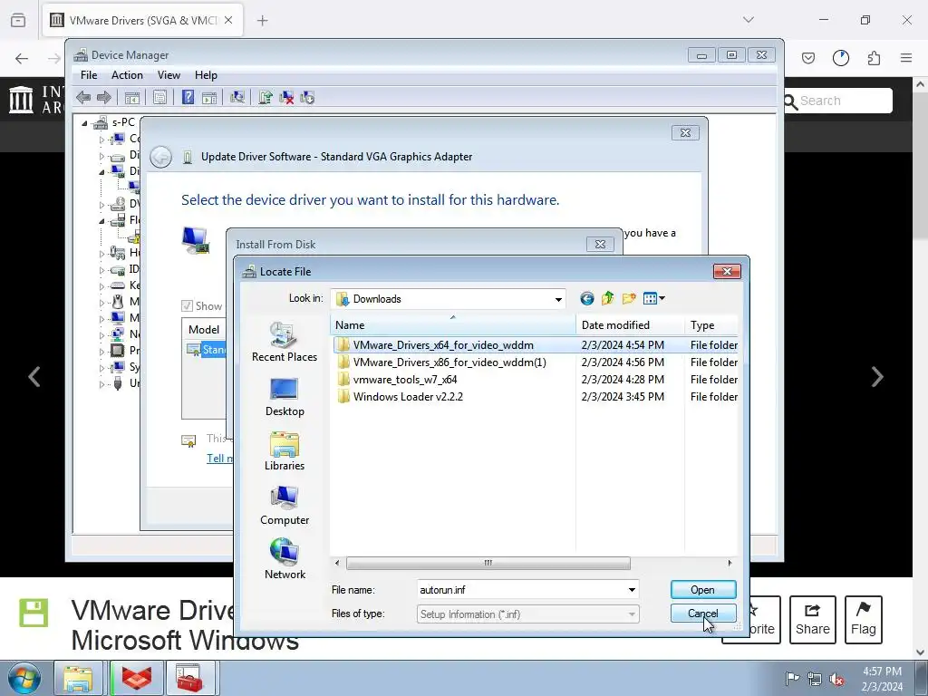Open the File menu in Device Manager

(89, 75)
